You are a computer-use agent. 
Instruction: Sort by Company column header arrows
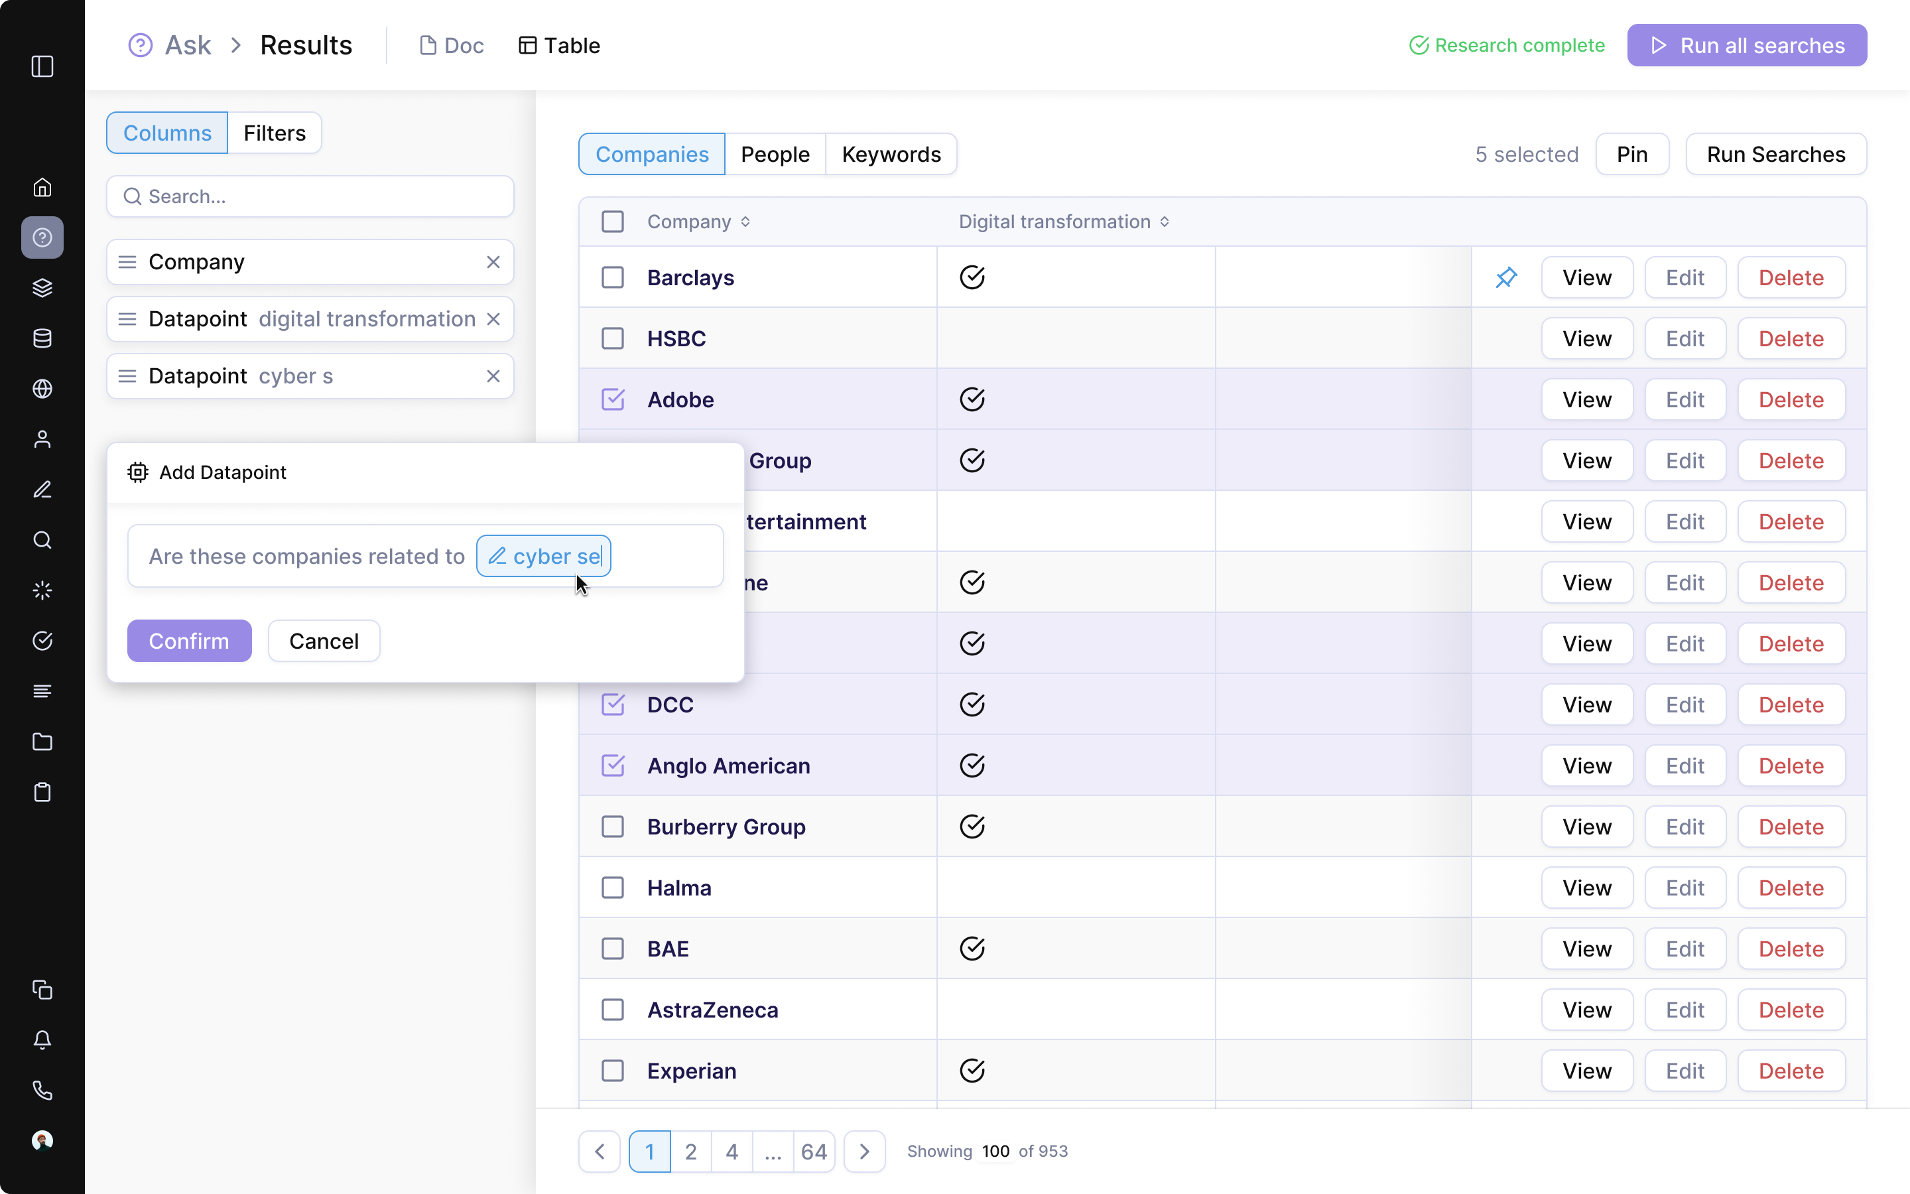pos(745,222)
